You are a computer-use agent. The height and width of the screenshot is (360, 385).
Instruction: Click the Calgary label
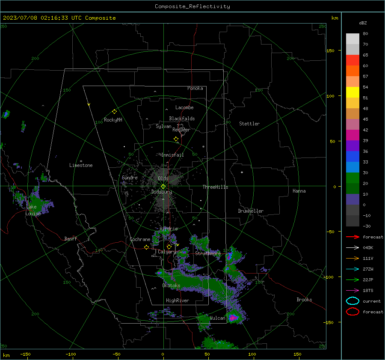click(x=167, y=252)
